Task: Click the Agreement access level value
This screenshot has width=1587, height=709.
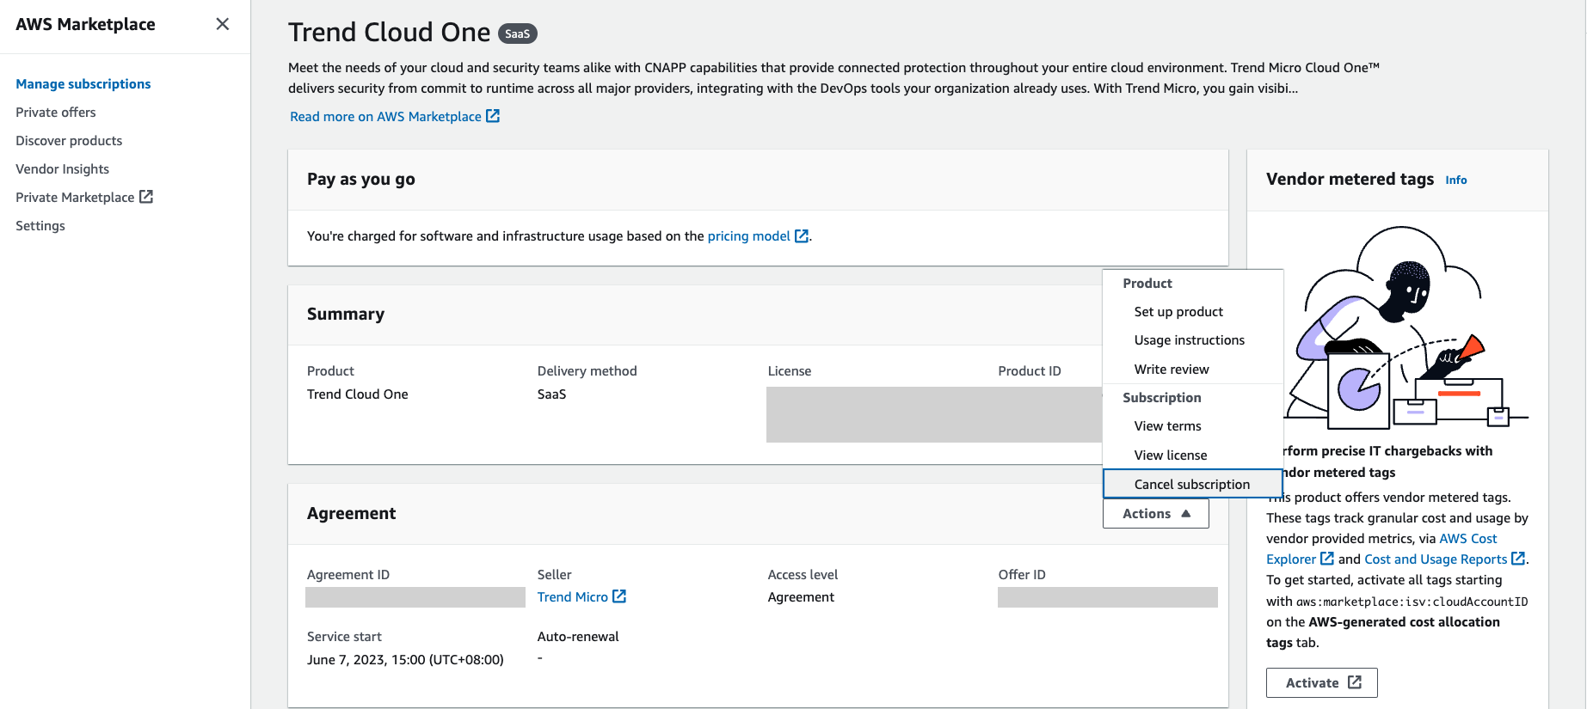Action: (x=801, y=596)
